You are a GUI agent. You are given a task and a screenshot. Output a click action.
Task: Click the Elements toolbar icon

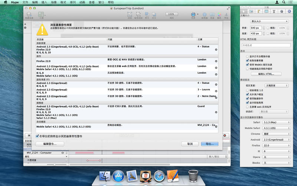(41, 15)
